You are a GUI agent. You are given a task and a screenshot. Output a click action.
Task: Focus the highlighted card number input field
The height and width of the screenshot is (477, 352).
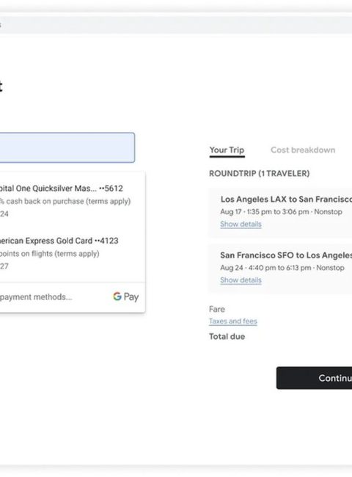coord(67,148)
